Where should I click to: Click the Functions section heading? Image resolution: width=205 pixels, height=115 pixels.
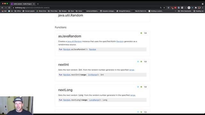click(x=61, y=27)
